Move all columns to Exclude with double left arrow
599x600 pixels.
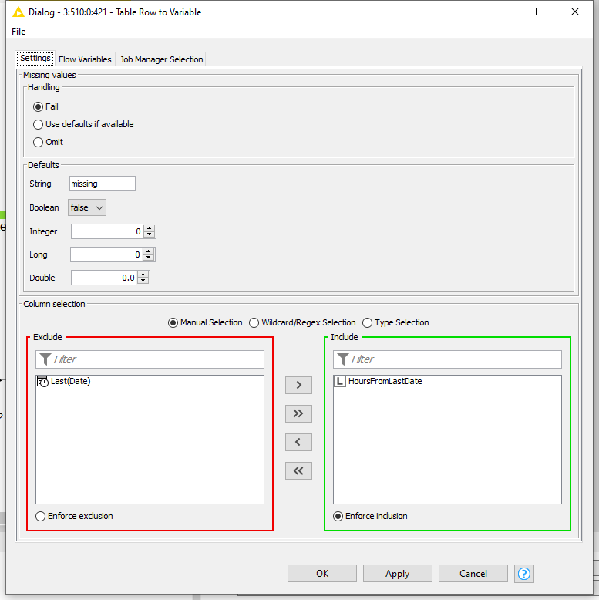[298, 470]
